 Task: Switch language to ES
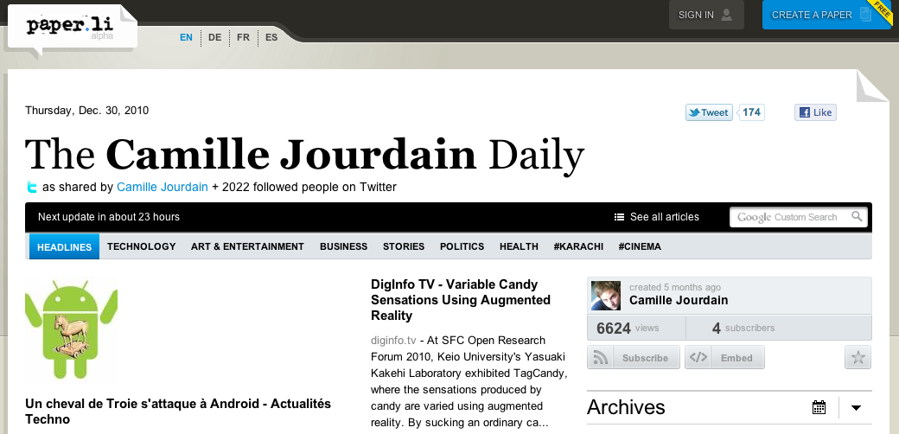pos(271,37)
